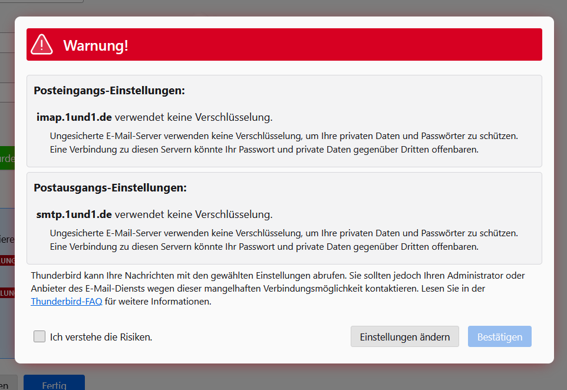Confirm with the Bestätigen button
Image resolution: width=567 pixels, height=390 pixels.
(499, 336)
